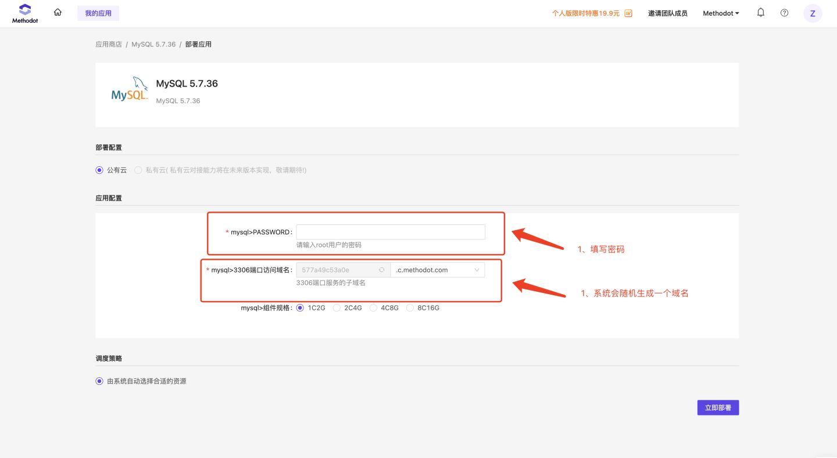This screenshot has height=458, width=837.
Task: Click the 立即部署 button
Action: (718, 408)
